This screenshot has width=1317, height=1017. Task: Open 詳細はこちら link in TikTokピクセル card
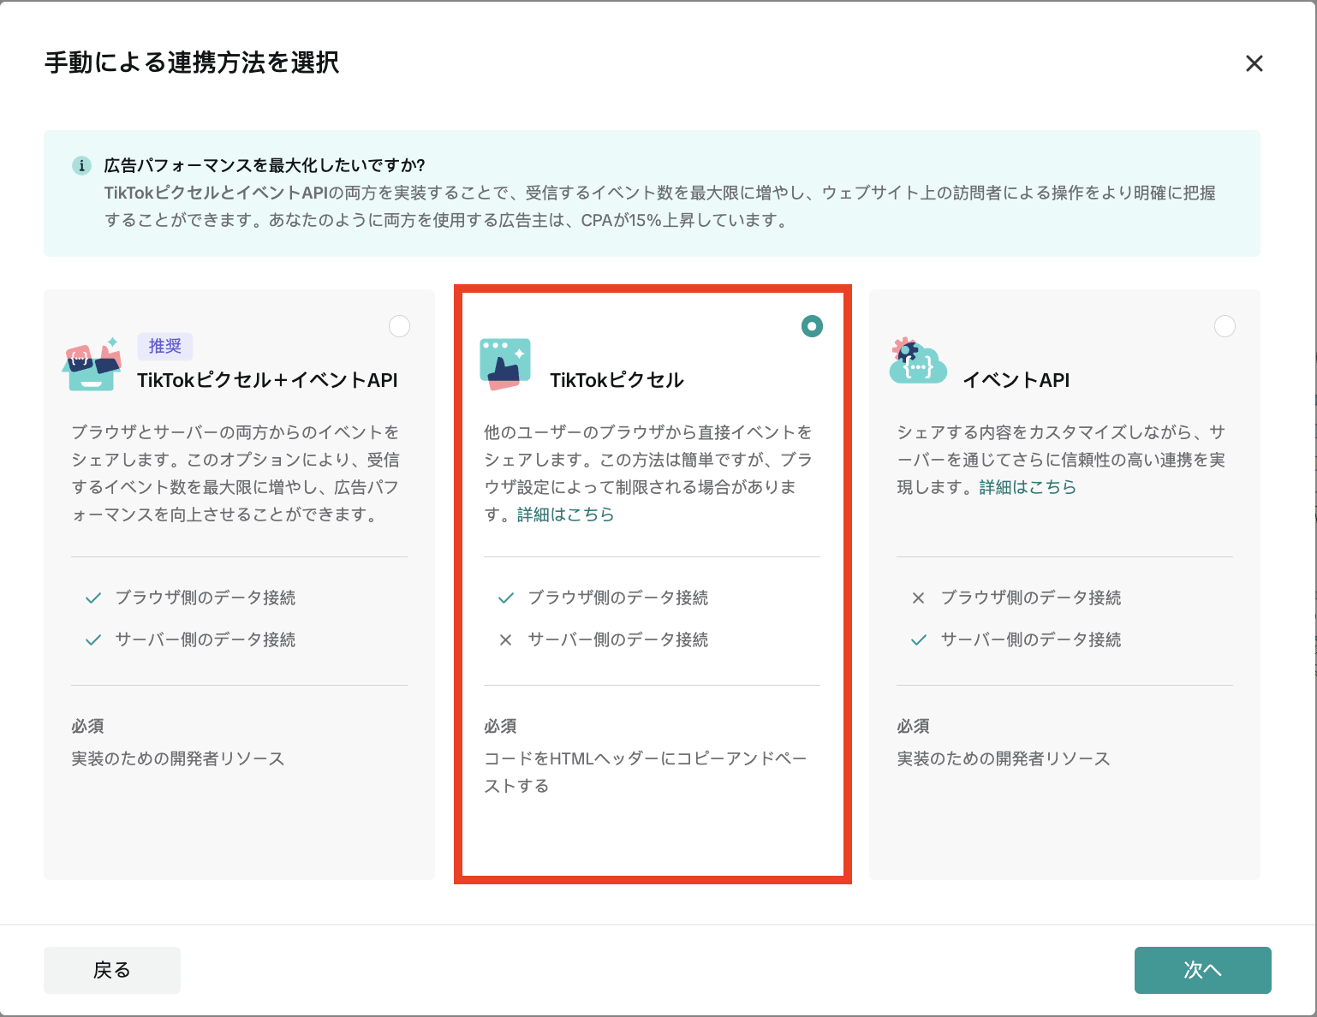pyautogui.click(x=565, y=514)
